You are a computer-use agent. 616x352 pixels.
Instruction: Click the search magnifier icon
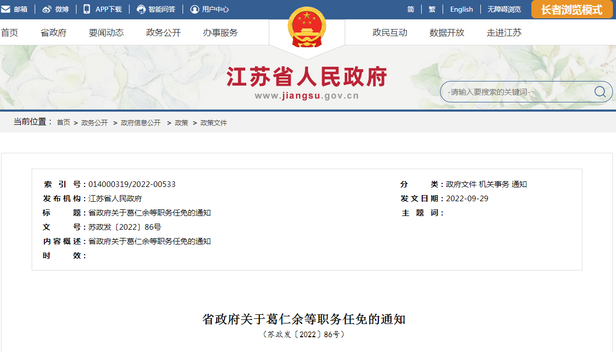(x=600, y=92)
